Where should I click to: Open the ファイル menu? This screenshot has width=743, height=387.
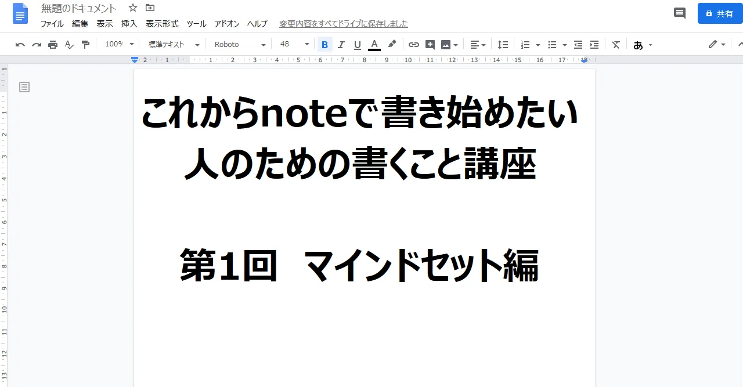pyautogui.click(x=52, y=24)
